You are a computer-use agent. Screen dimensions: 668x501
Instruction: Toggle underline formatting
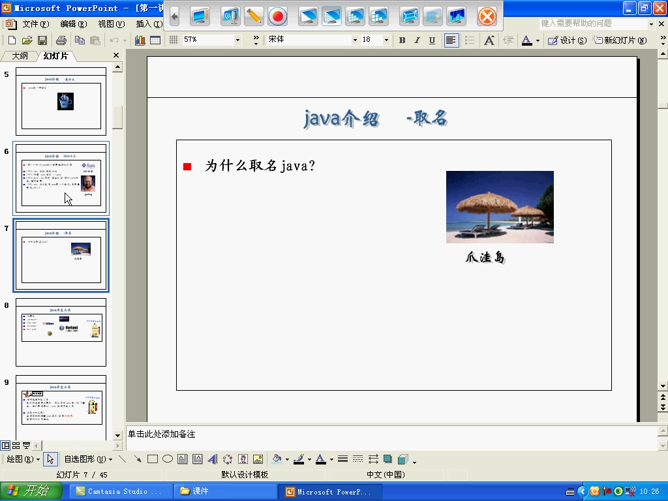[x=432, y=40]
